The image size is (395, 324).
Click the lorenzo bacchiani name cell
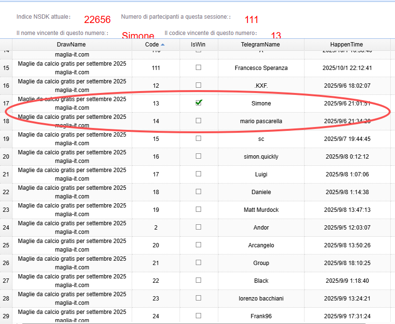(261, 299)
